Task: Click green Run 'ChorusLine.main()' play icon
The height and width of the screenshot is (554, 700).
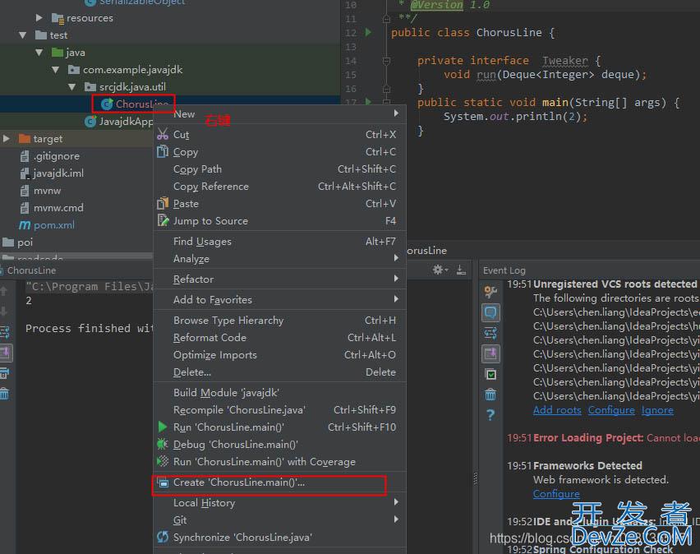Action: click(x=163, y=427)
